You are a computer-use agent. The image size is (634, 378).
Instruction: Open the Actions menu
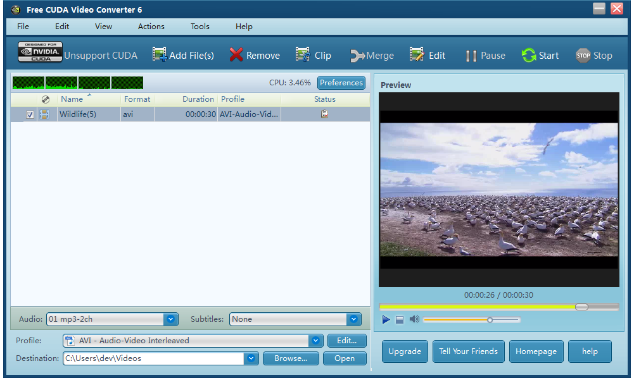point(151,26)
